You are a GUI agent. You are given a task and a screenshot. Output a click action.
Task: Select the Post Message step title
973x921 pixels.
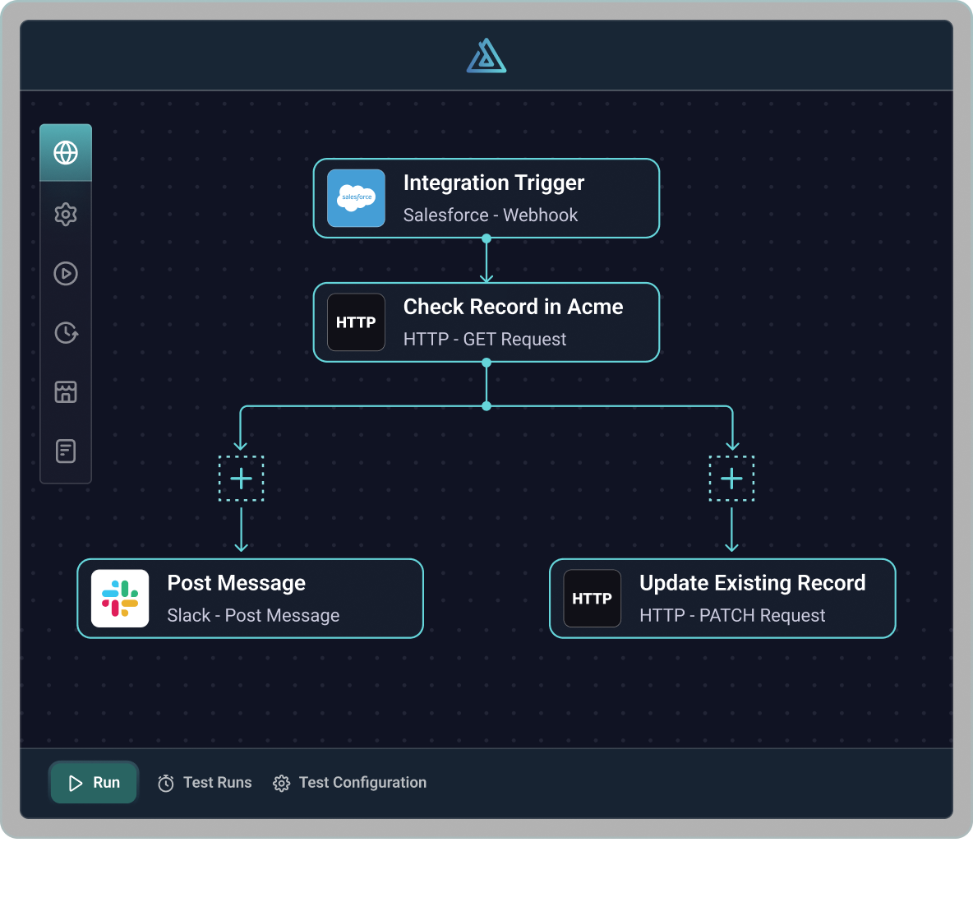coord(237,583)
